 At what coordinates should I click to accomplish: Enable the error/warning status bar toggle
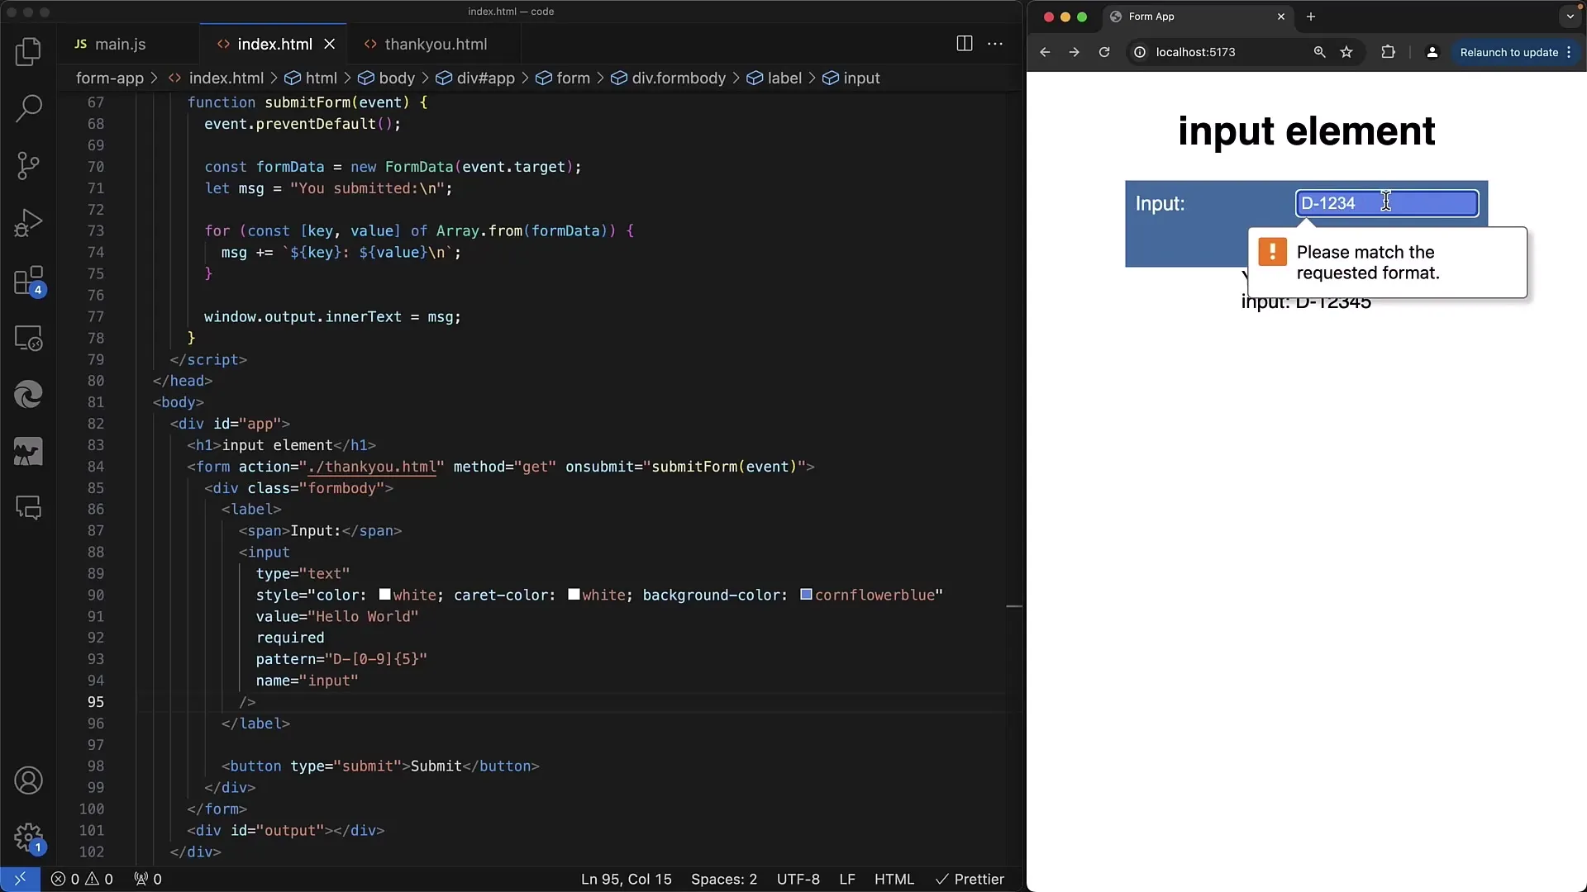(82, 879)
